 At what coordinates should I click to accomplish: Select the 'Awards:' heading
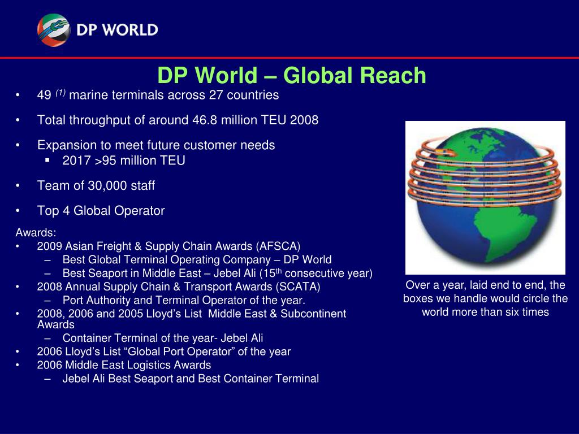tap(36, 232)
